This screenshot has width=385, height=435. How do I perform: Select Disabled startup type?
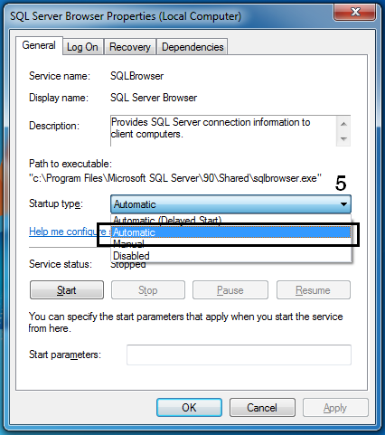(230, 256)
